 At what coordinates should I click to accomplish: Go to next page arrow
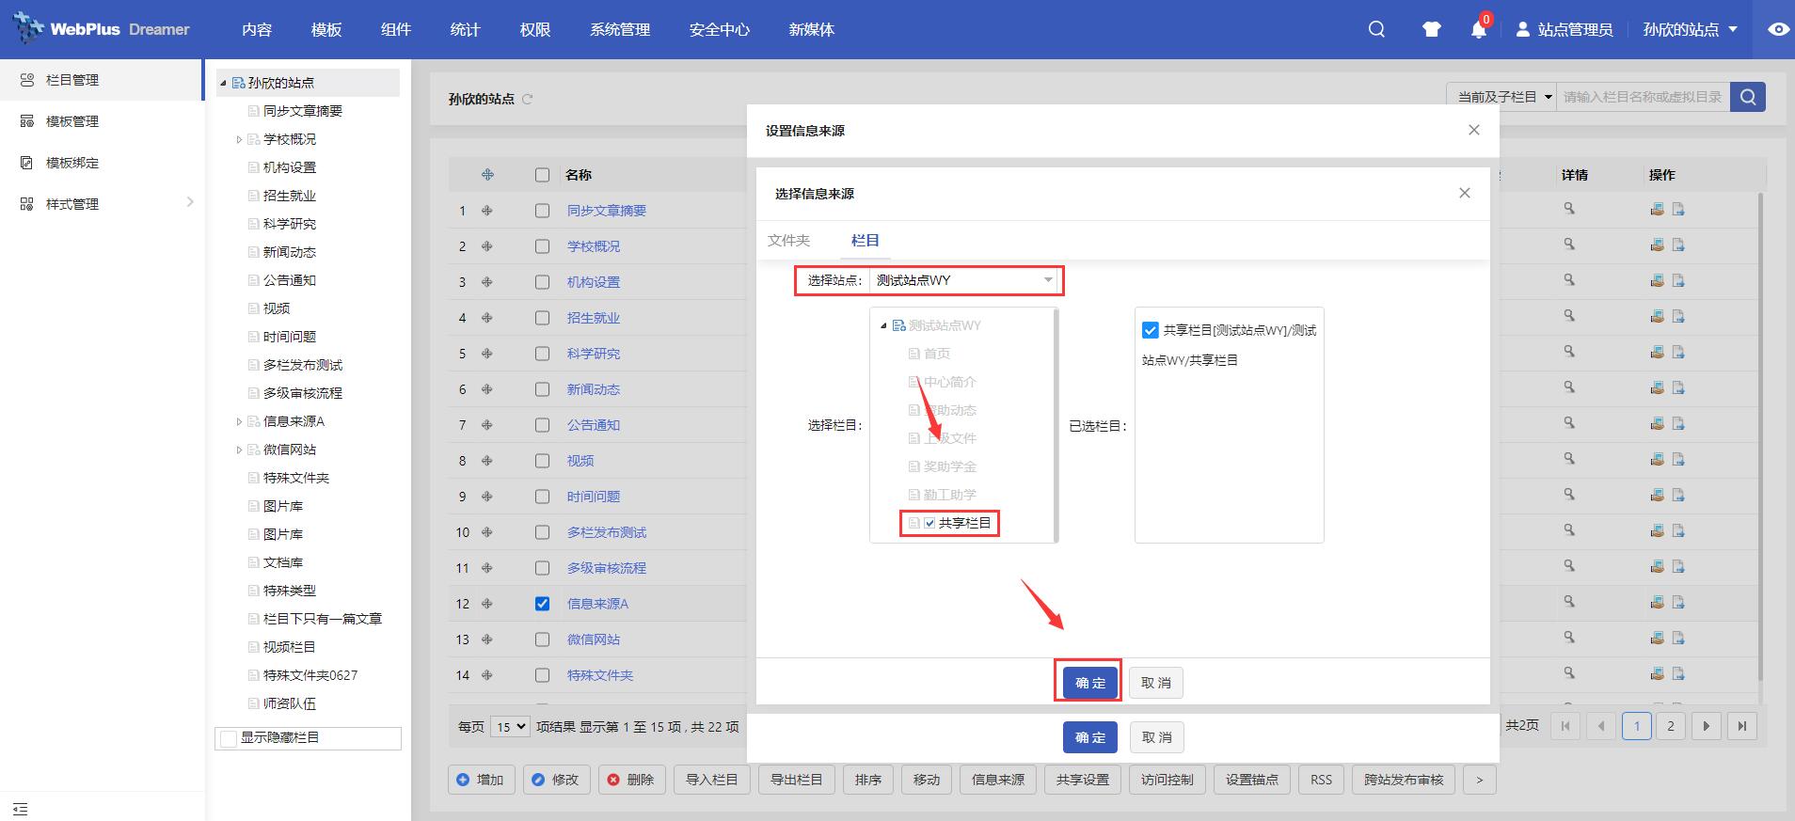tap(1707, 726)
